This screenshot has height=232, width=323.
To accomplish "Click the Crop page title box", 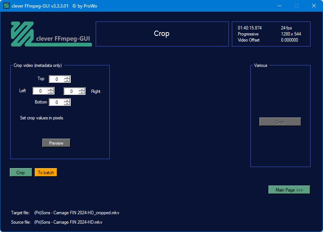I will (x=162, y=34).
